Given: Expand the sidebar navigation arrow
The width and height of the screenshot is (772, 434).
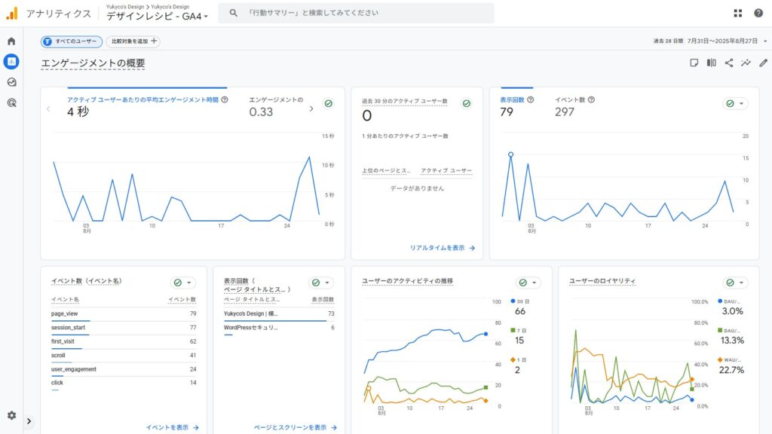Looking at the screenshot, I should click(x=29, y=421).
